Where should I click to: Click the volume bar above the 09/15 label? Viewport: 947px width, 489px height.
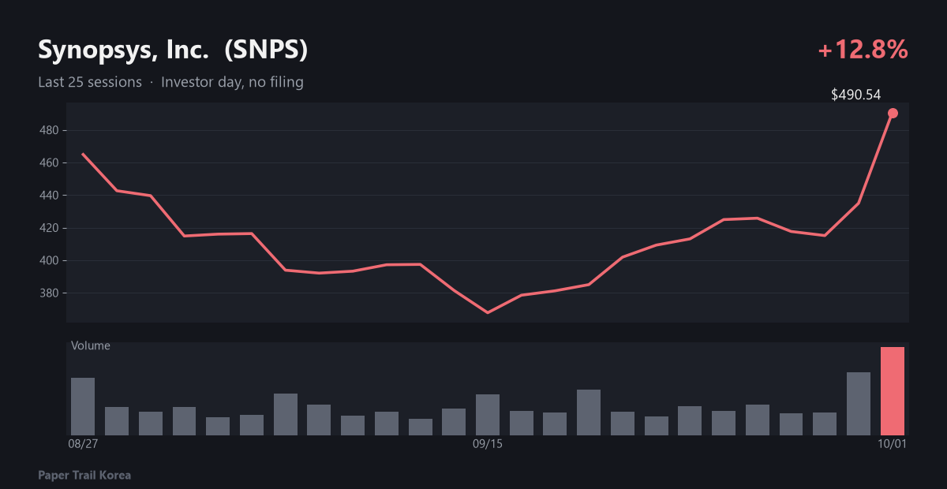[488, 415]
